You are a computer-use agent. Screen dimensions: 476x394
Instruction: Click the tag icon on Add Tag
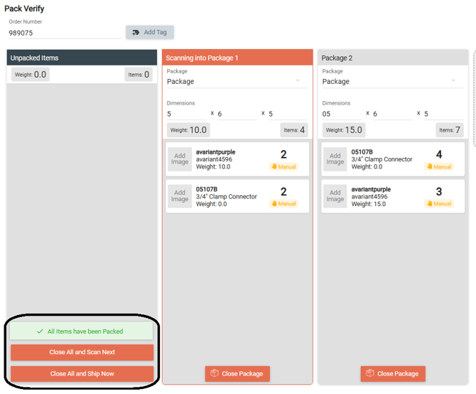tap(136, 32)
